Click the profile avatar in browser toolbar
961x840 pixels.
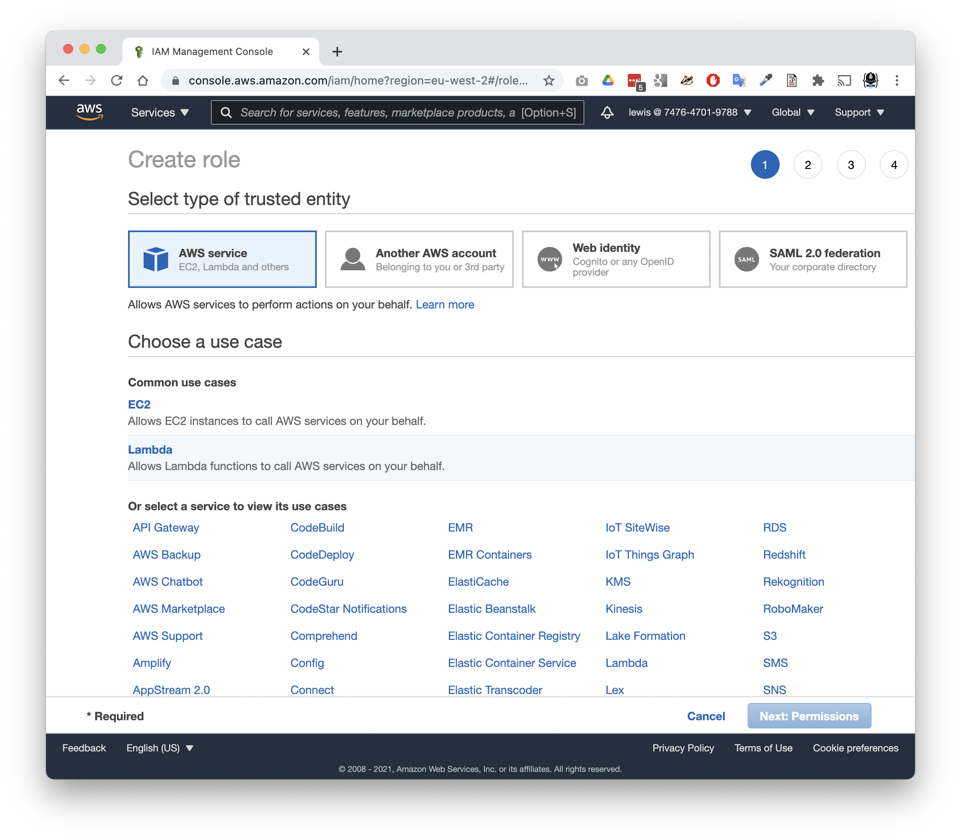tap(870, 81)
